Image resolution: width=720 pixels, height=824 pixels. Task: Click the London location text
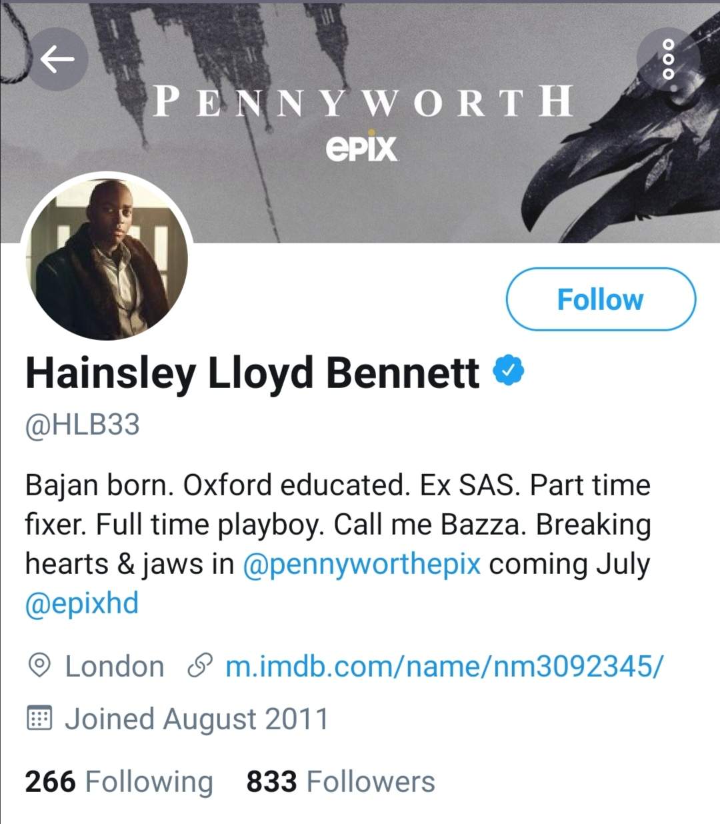(x=114, y=666)
